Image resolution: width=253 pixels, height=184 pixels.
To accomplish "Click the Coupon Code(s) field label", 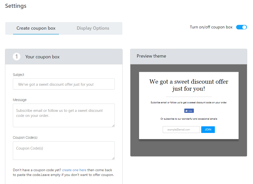I will (x=25, y=137).
